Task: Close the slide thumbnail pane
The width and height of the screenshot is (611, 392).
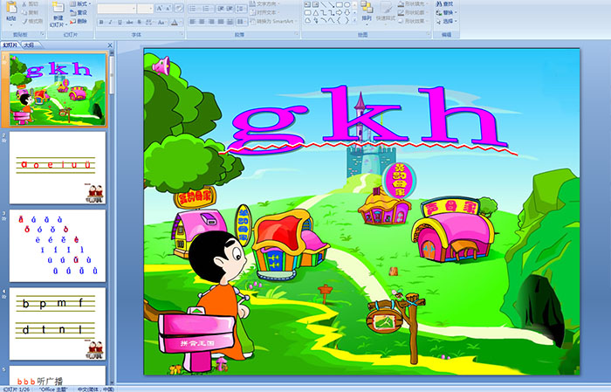Action: point(111,44)
